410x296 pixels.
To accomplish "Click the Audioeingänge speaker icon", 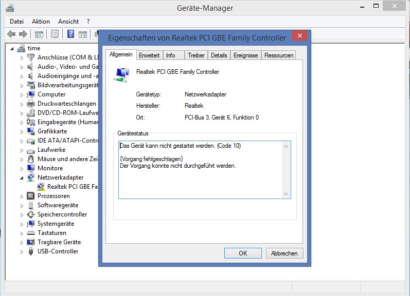I will (31, 76).
